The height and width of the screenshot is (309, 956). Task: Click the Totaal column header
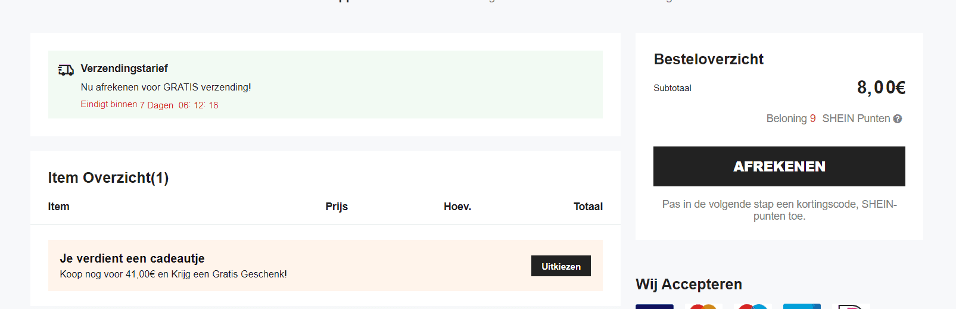click(x=588, y=207)
